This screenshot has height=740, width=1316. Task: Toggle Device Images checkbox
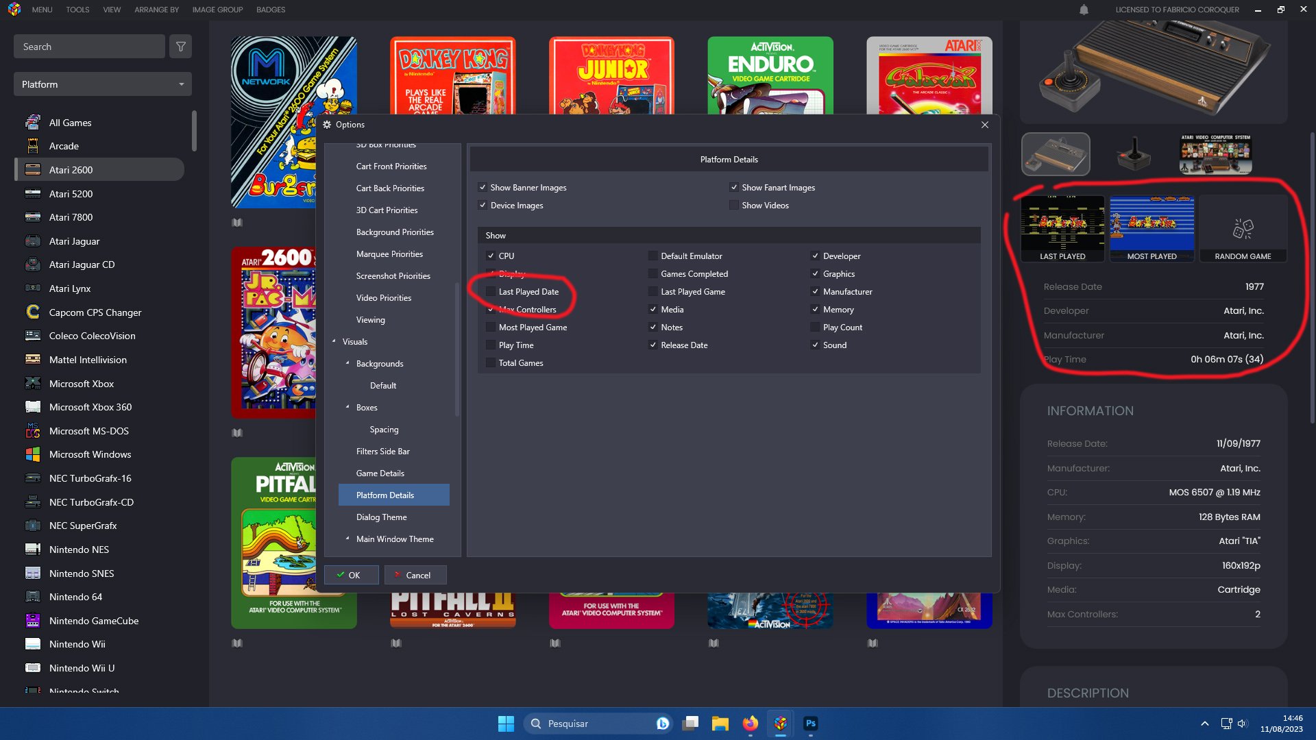tap(483, 206)
